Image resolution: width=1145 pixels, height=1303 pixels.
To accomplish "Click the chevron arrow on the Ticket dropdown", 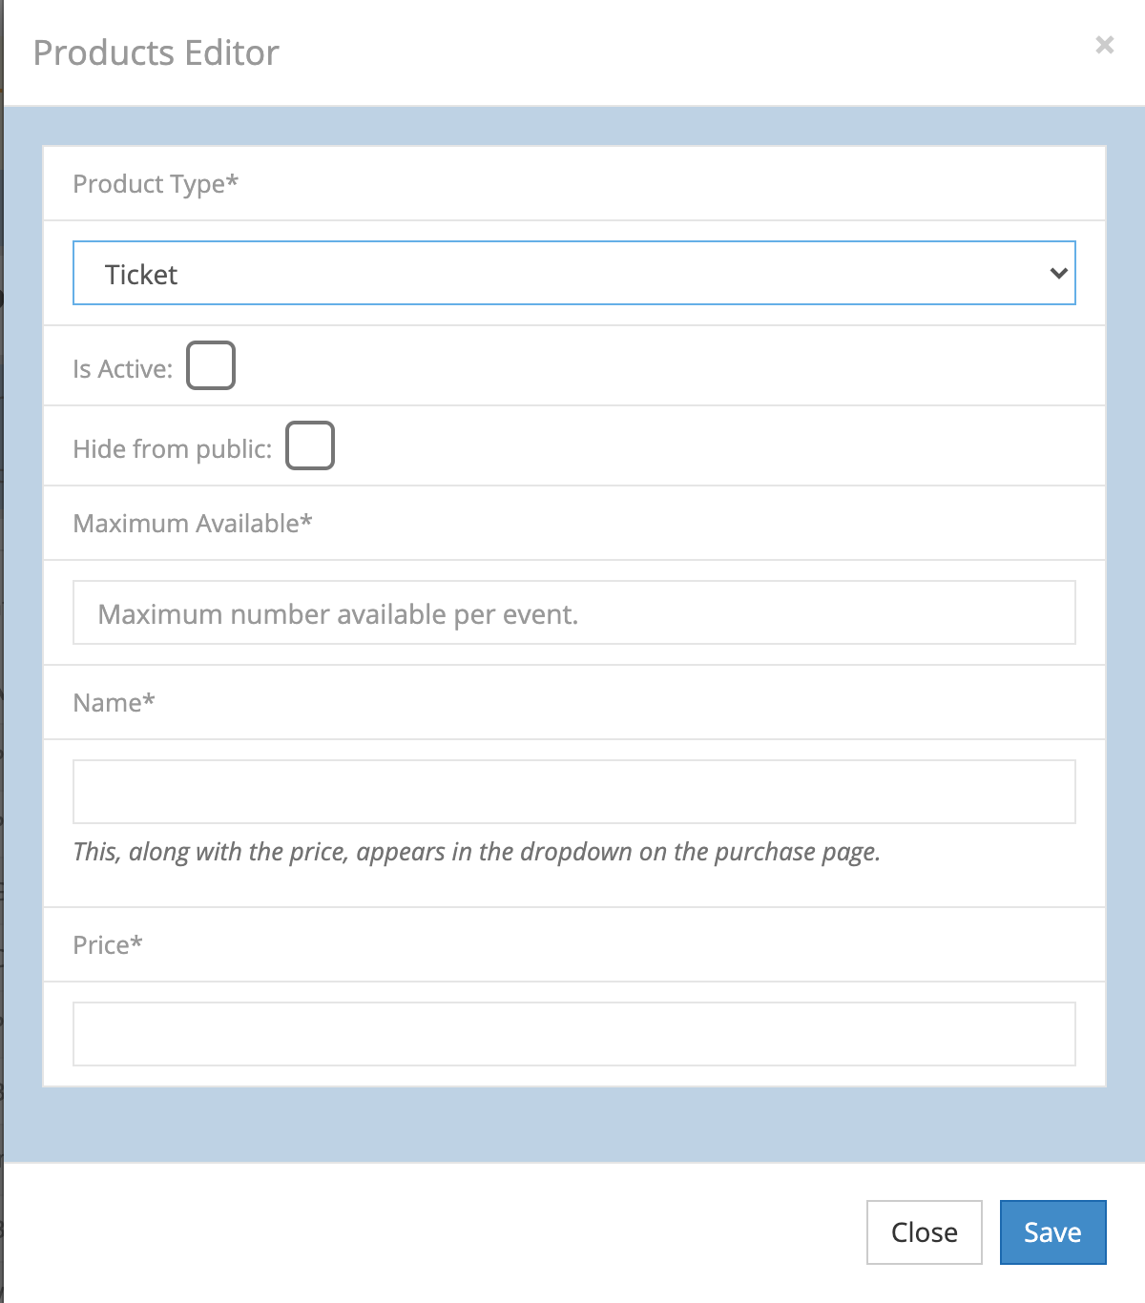I will tap(1058, 274).
